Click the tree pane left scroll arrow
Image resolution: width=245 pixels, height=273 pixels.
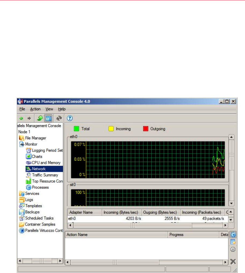(20, 261)
